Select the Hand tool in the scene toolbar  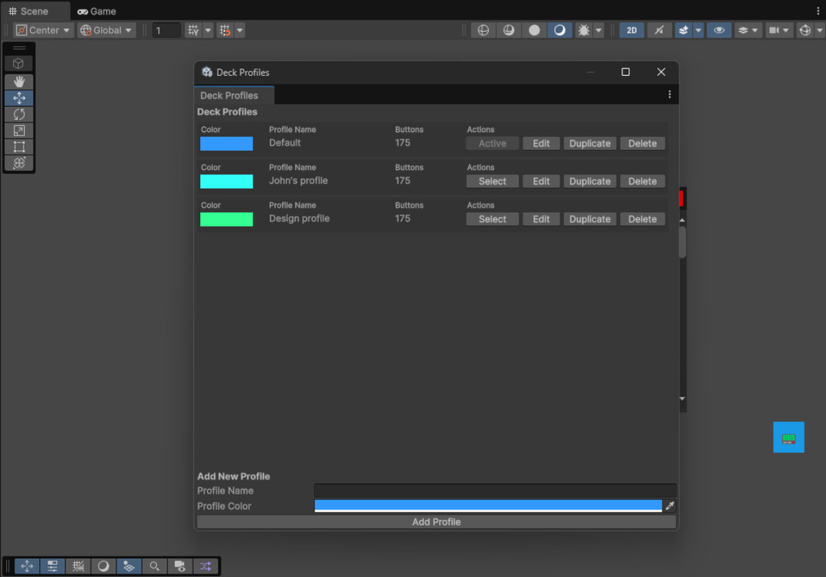click(19, 82)
